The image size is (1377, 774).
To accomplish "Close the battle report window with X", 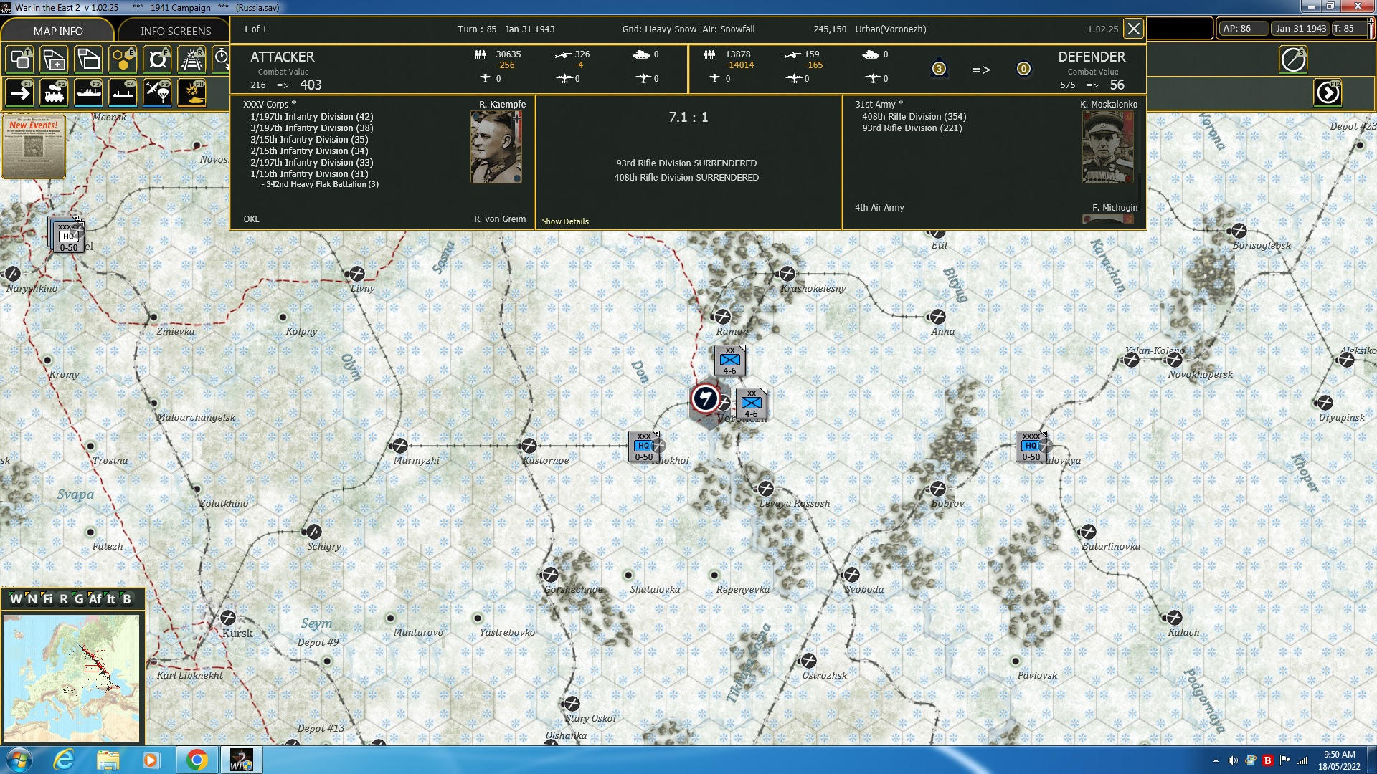I will [x=1133, y=29].
